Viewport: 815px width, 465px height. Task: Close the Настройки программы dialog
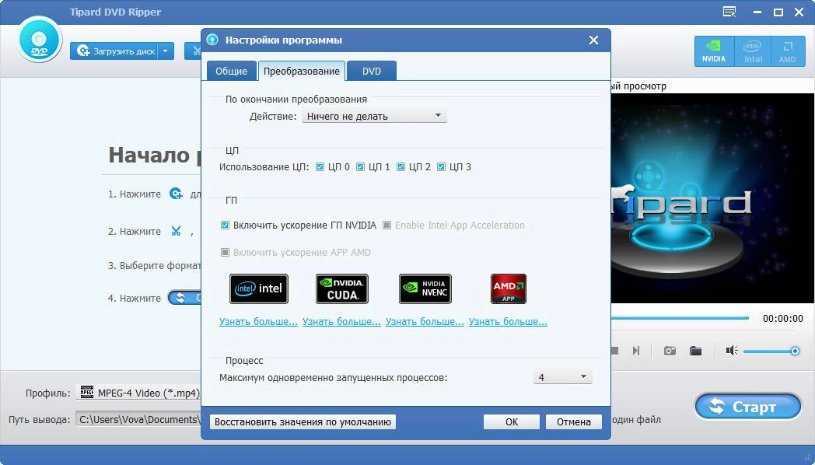[x=593, y=40]
